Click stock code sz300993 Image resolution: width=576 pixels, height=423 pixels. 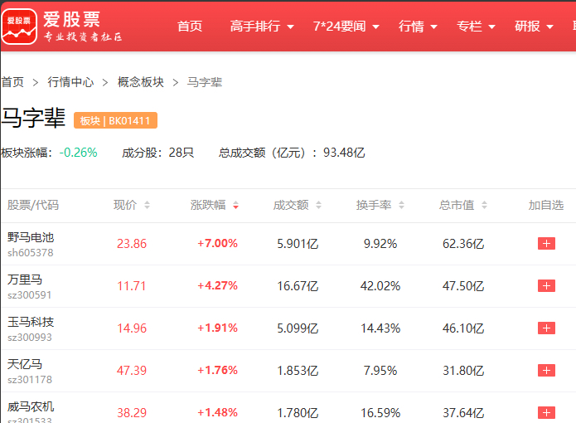tap(30, 338)
